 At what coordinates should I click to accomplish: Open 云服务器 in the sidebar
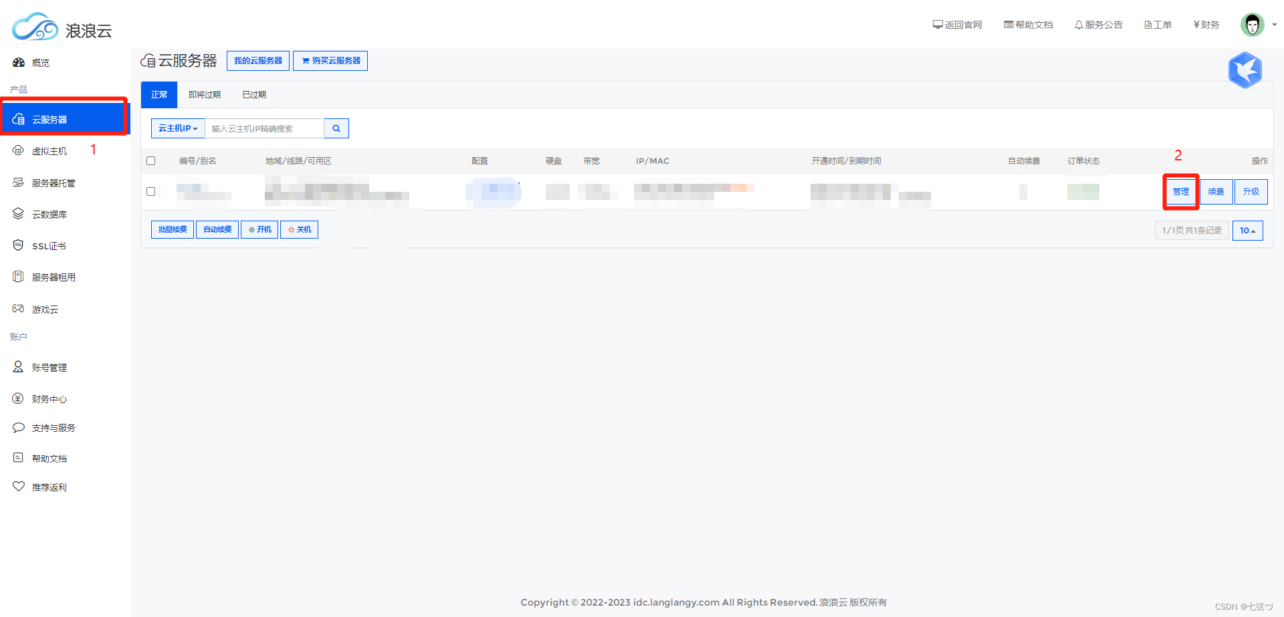pos(64,120)
